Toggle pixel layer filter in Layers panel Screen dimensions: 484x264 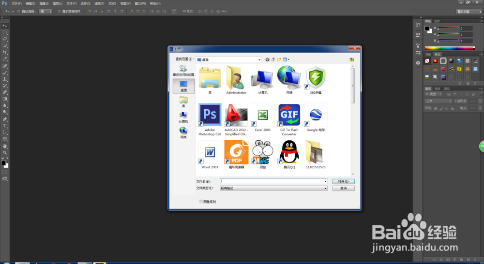(449, 94)
